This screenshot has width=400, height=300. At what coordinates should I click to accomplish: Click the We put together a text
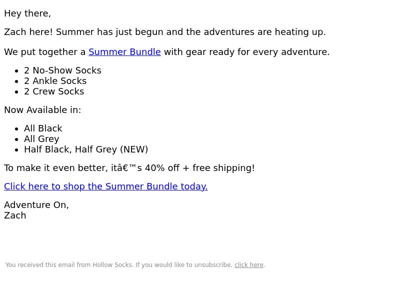45,52
